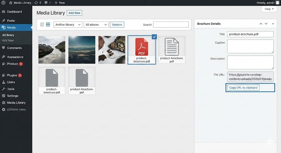The width and height of the screenshot is (281, 153).
Task: Open the All dates filter dropdown
Action: 96,25
